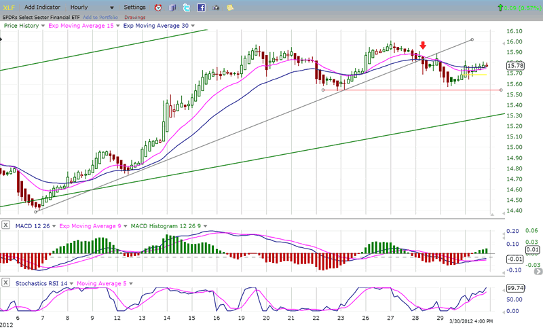This screenshot has width=543, height=328.
Task: Click the XLF ticker symbol field
Action: pos(10,7)
